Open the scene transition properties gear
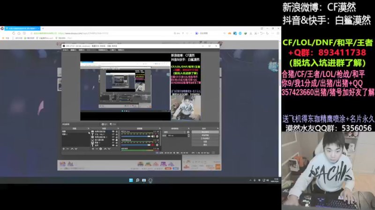 tap(188, 132)
